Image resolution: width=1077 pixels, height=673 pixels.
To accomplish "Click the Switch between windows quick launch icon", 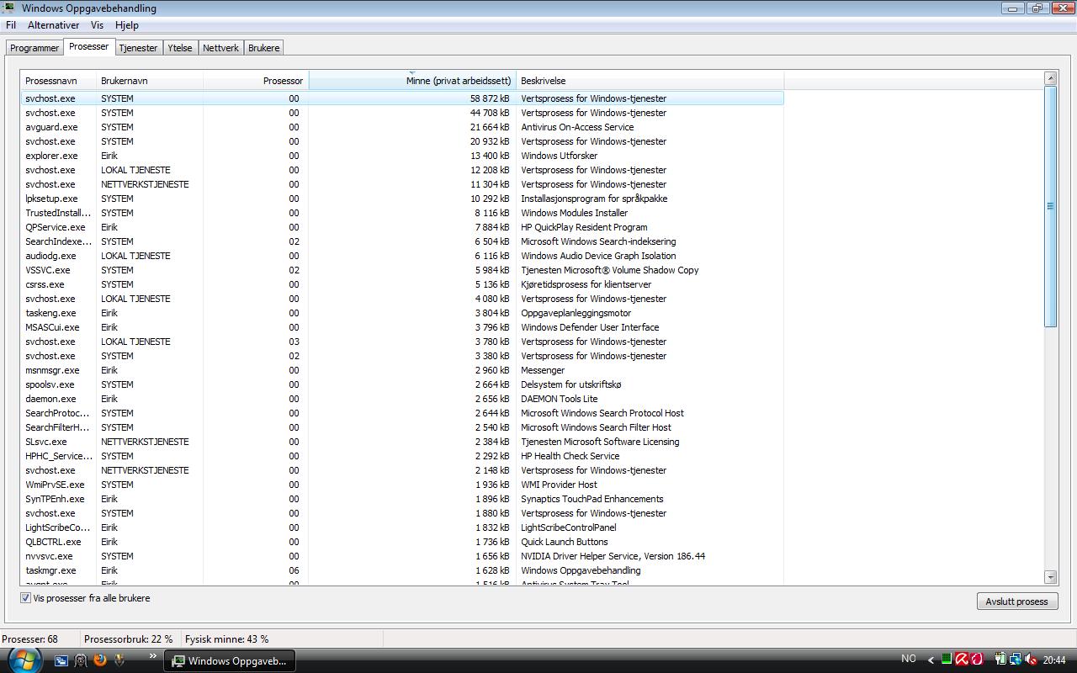I will [61, 660].
